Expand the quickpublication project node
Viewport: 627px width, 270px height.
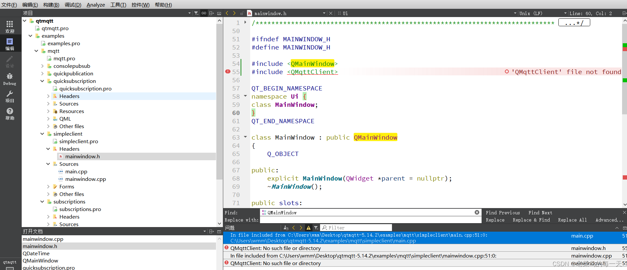click(x=42, y=73)
